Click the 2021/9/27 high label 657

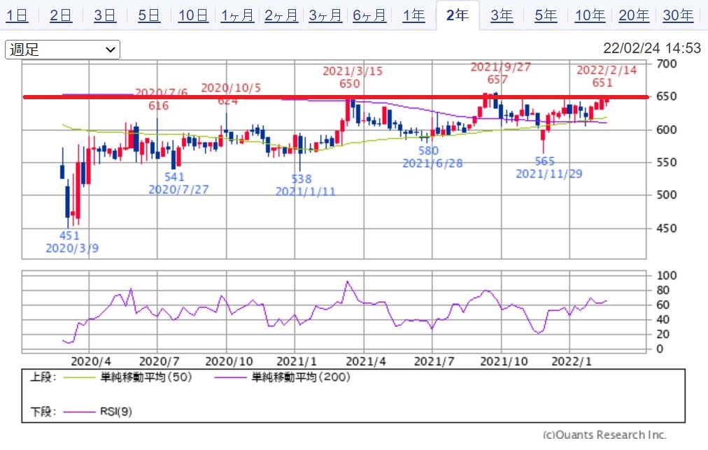pyautogui.click(x=497, y=80)
